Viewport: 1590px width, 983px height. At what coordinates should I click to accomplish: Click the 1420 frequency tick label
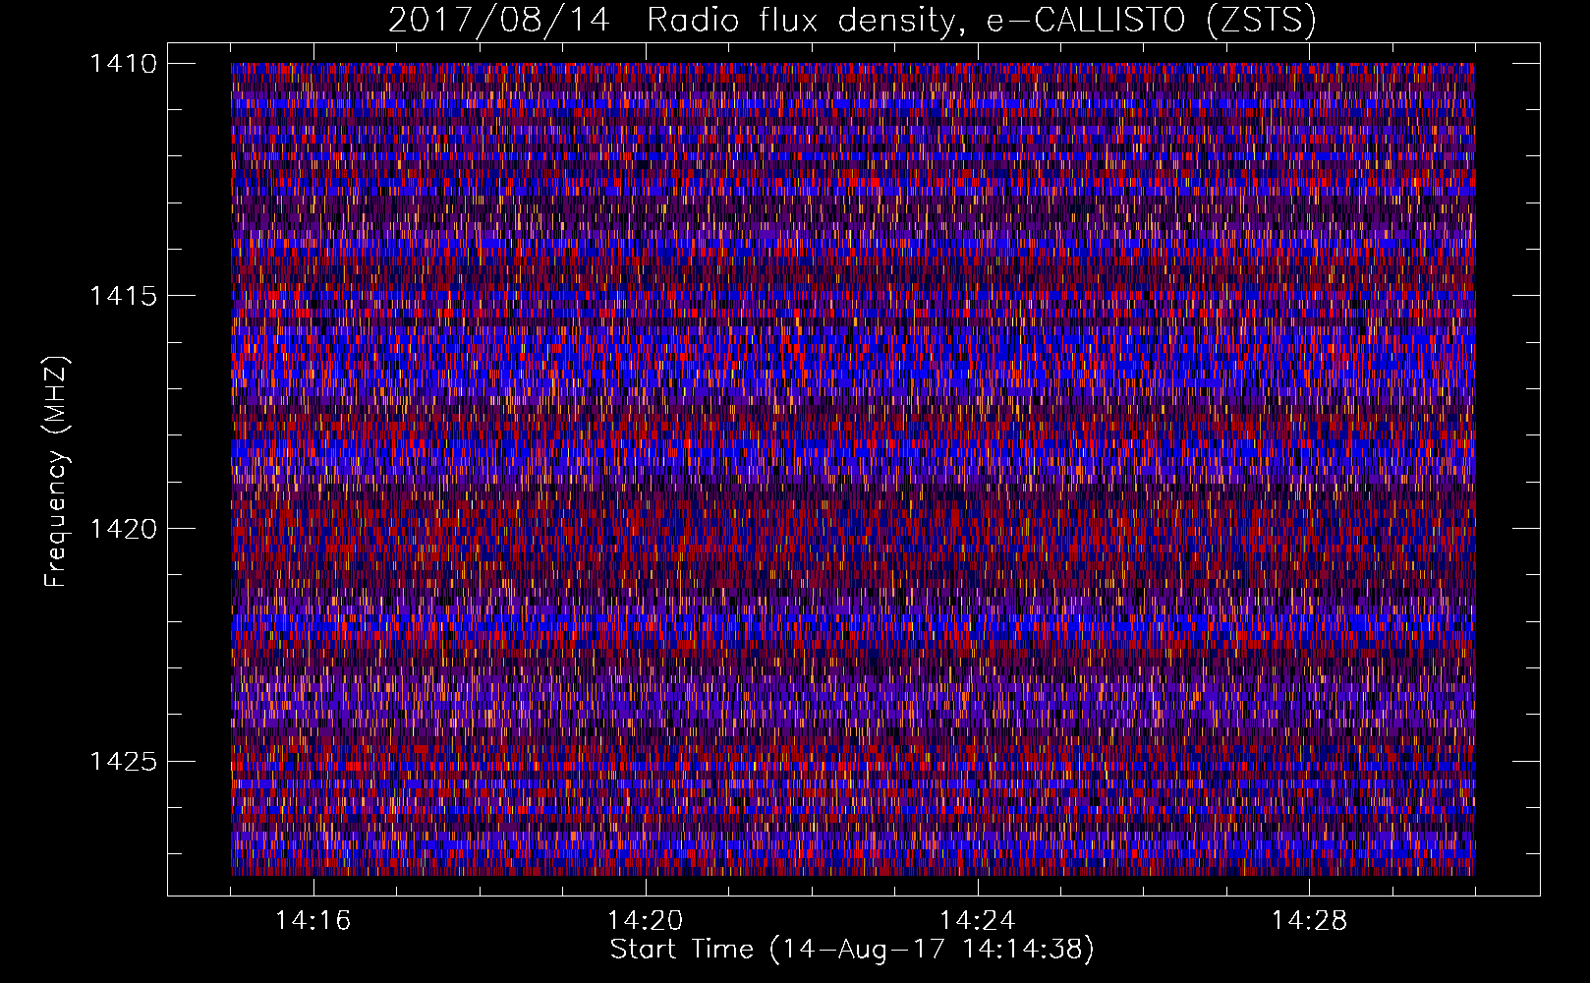coord(123,529)
